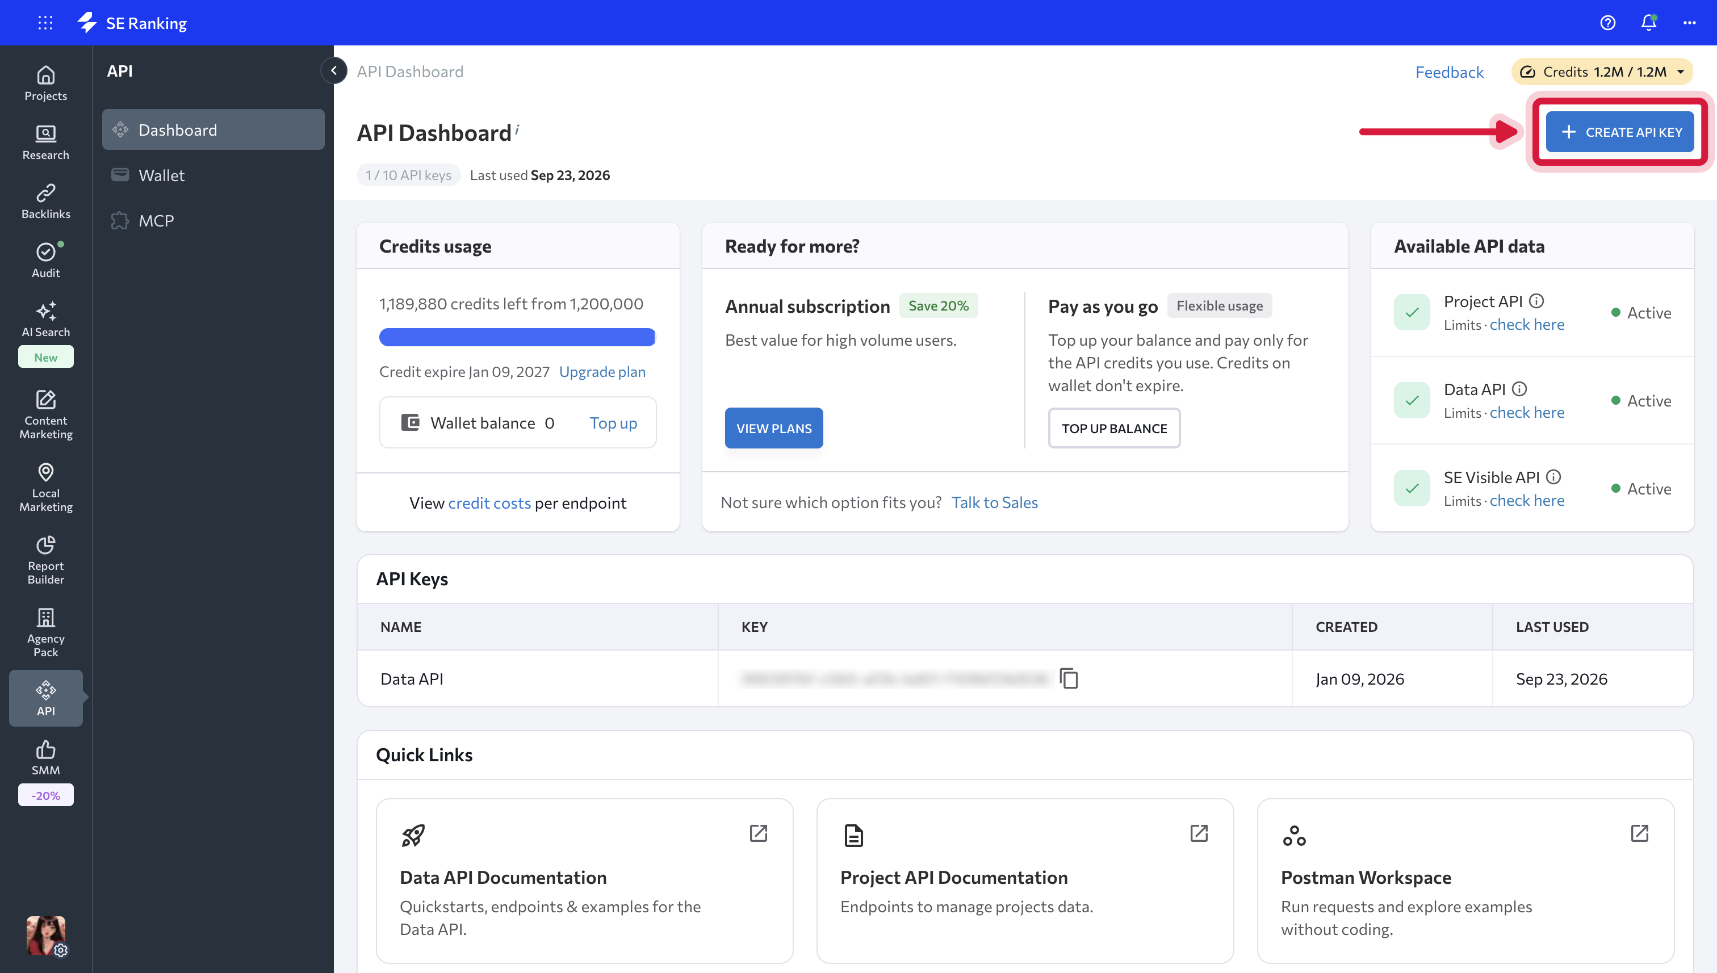Open the apps grid menu icon
Screen dimensions: 1717x973
pyautogui.click(x=45, y=23)
